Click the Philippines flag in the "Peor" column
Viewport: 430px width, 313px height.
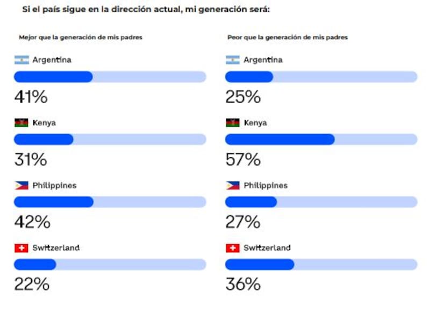click(232, 186)
